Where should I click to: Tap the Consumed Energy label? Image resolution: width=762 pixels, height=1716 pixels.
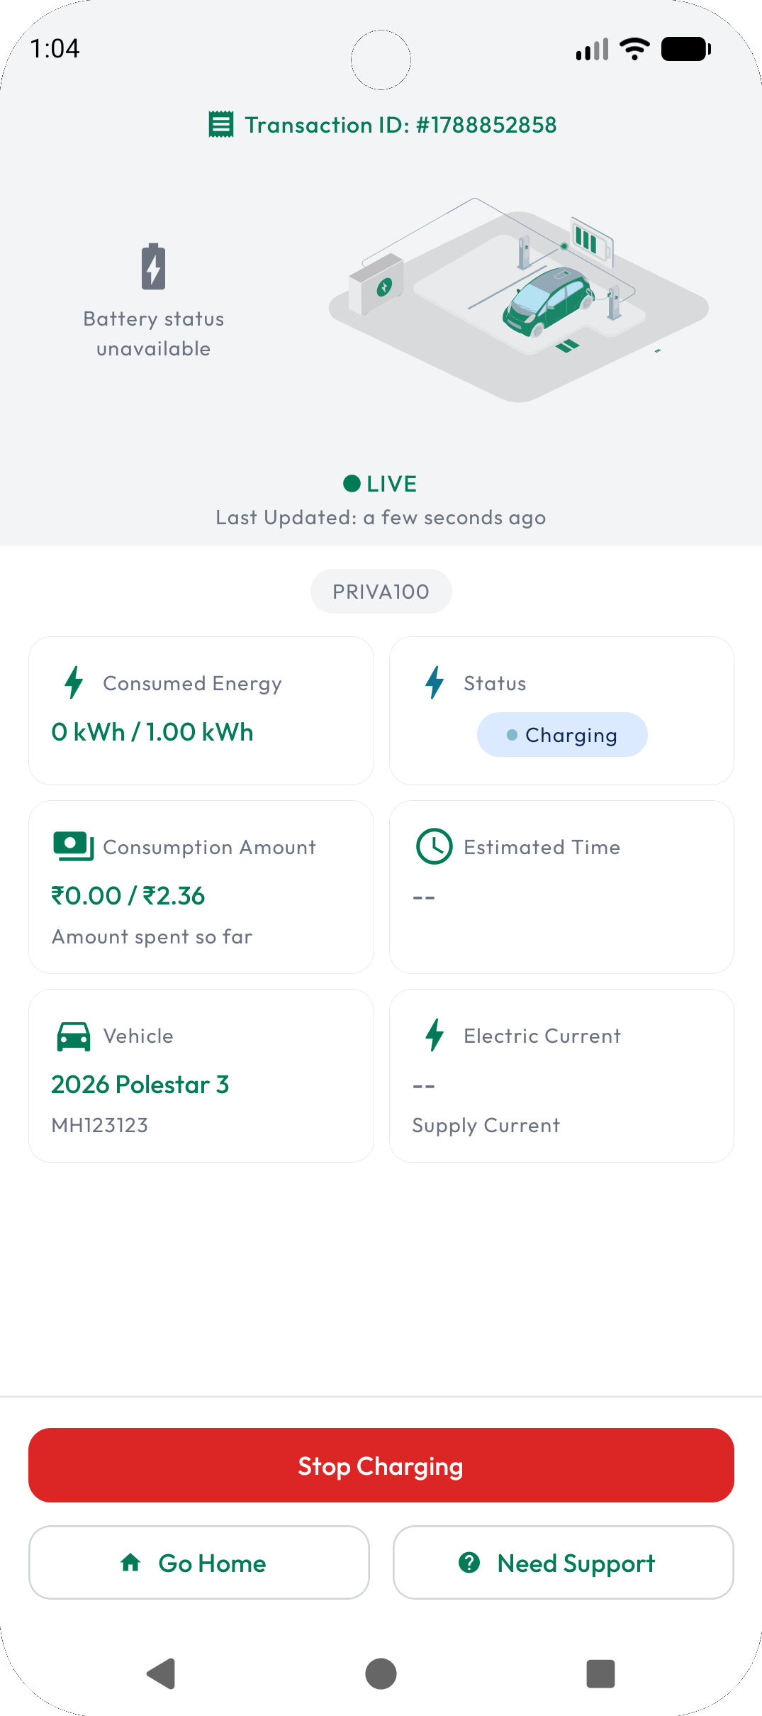coord(192,683)
